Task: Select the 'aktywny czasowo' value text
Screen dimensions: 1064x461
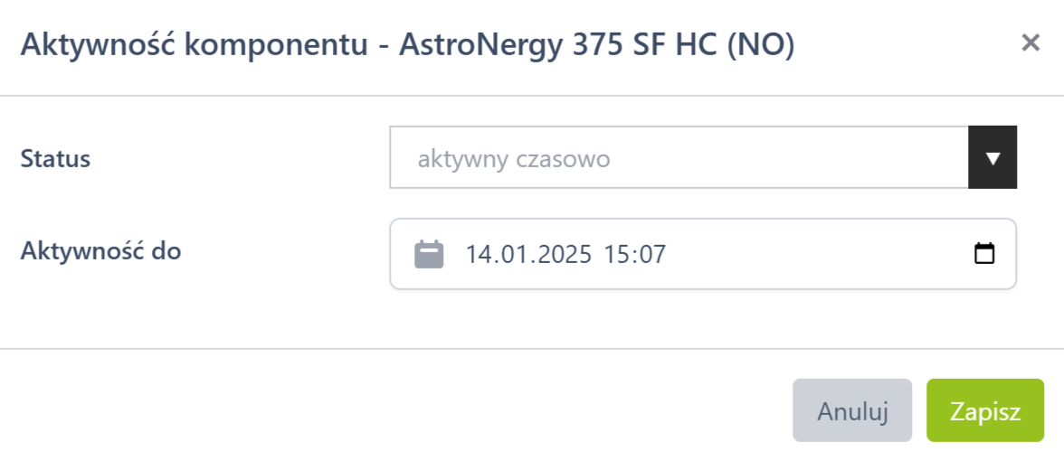Action: click(513, 160)
